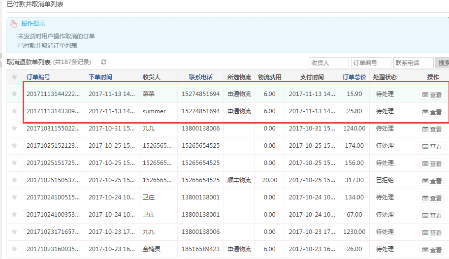Click the 下单时间 column header
This screenshot has width=449, height=259.
(100, 77)
